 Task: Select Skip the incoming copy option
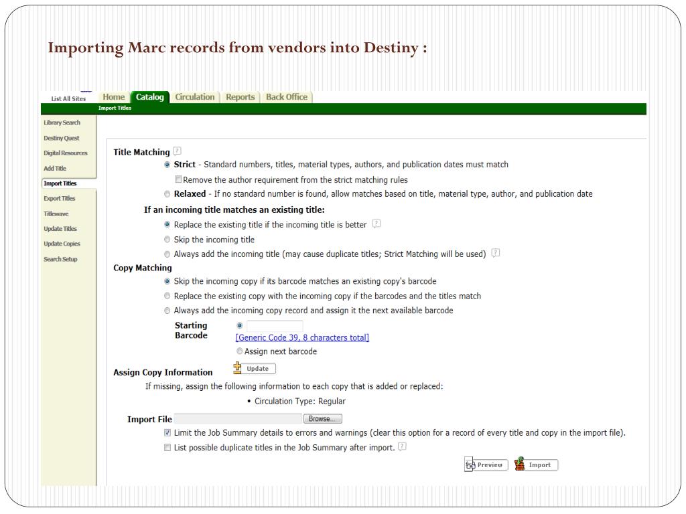coord(167,282)
